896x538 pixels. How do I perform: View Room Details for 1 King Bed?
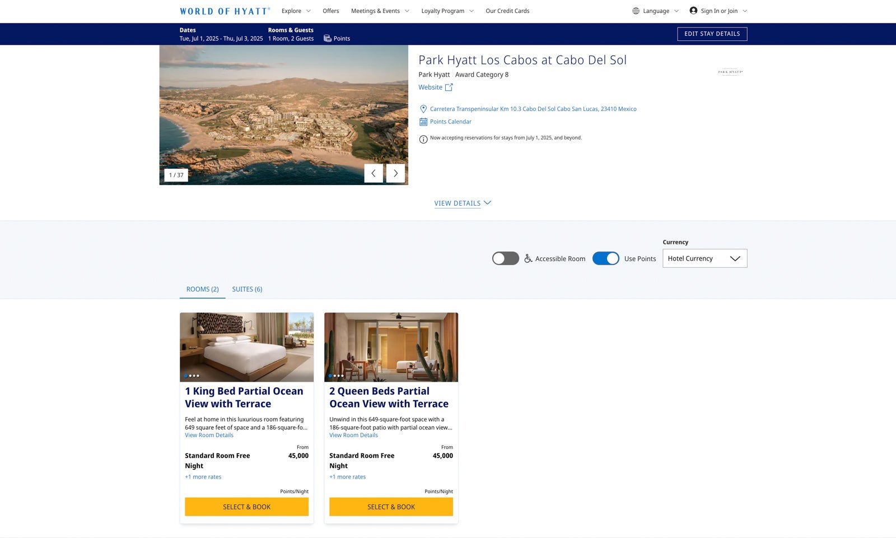click(209, 435)
